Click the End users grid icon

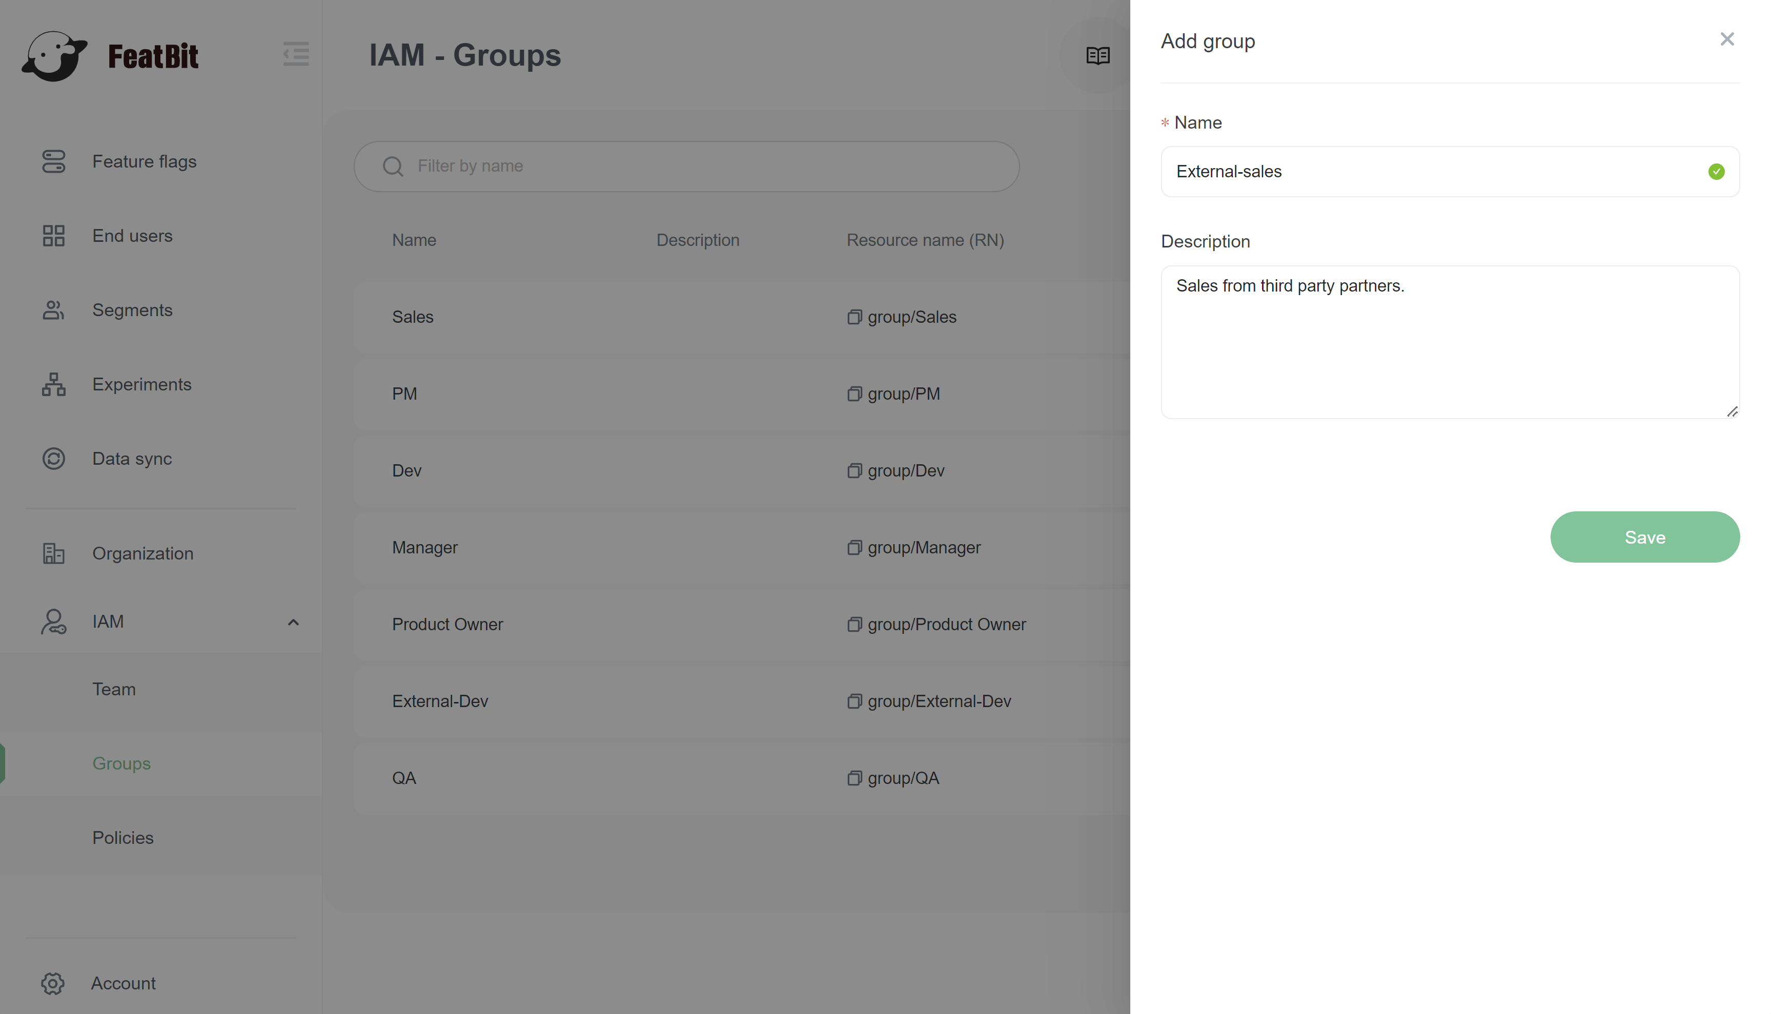[54, 235]
